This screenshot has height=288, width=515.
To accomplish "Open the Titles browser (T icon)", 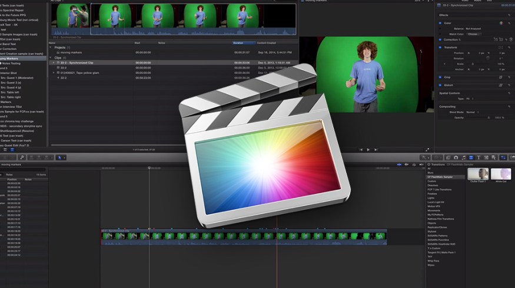I will tap(479, 158).
